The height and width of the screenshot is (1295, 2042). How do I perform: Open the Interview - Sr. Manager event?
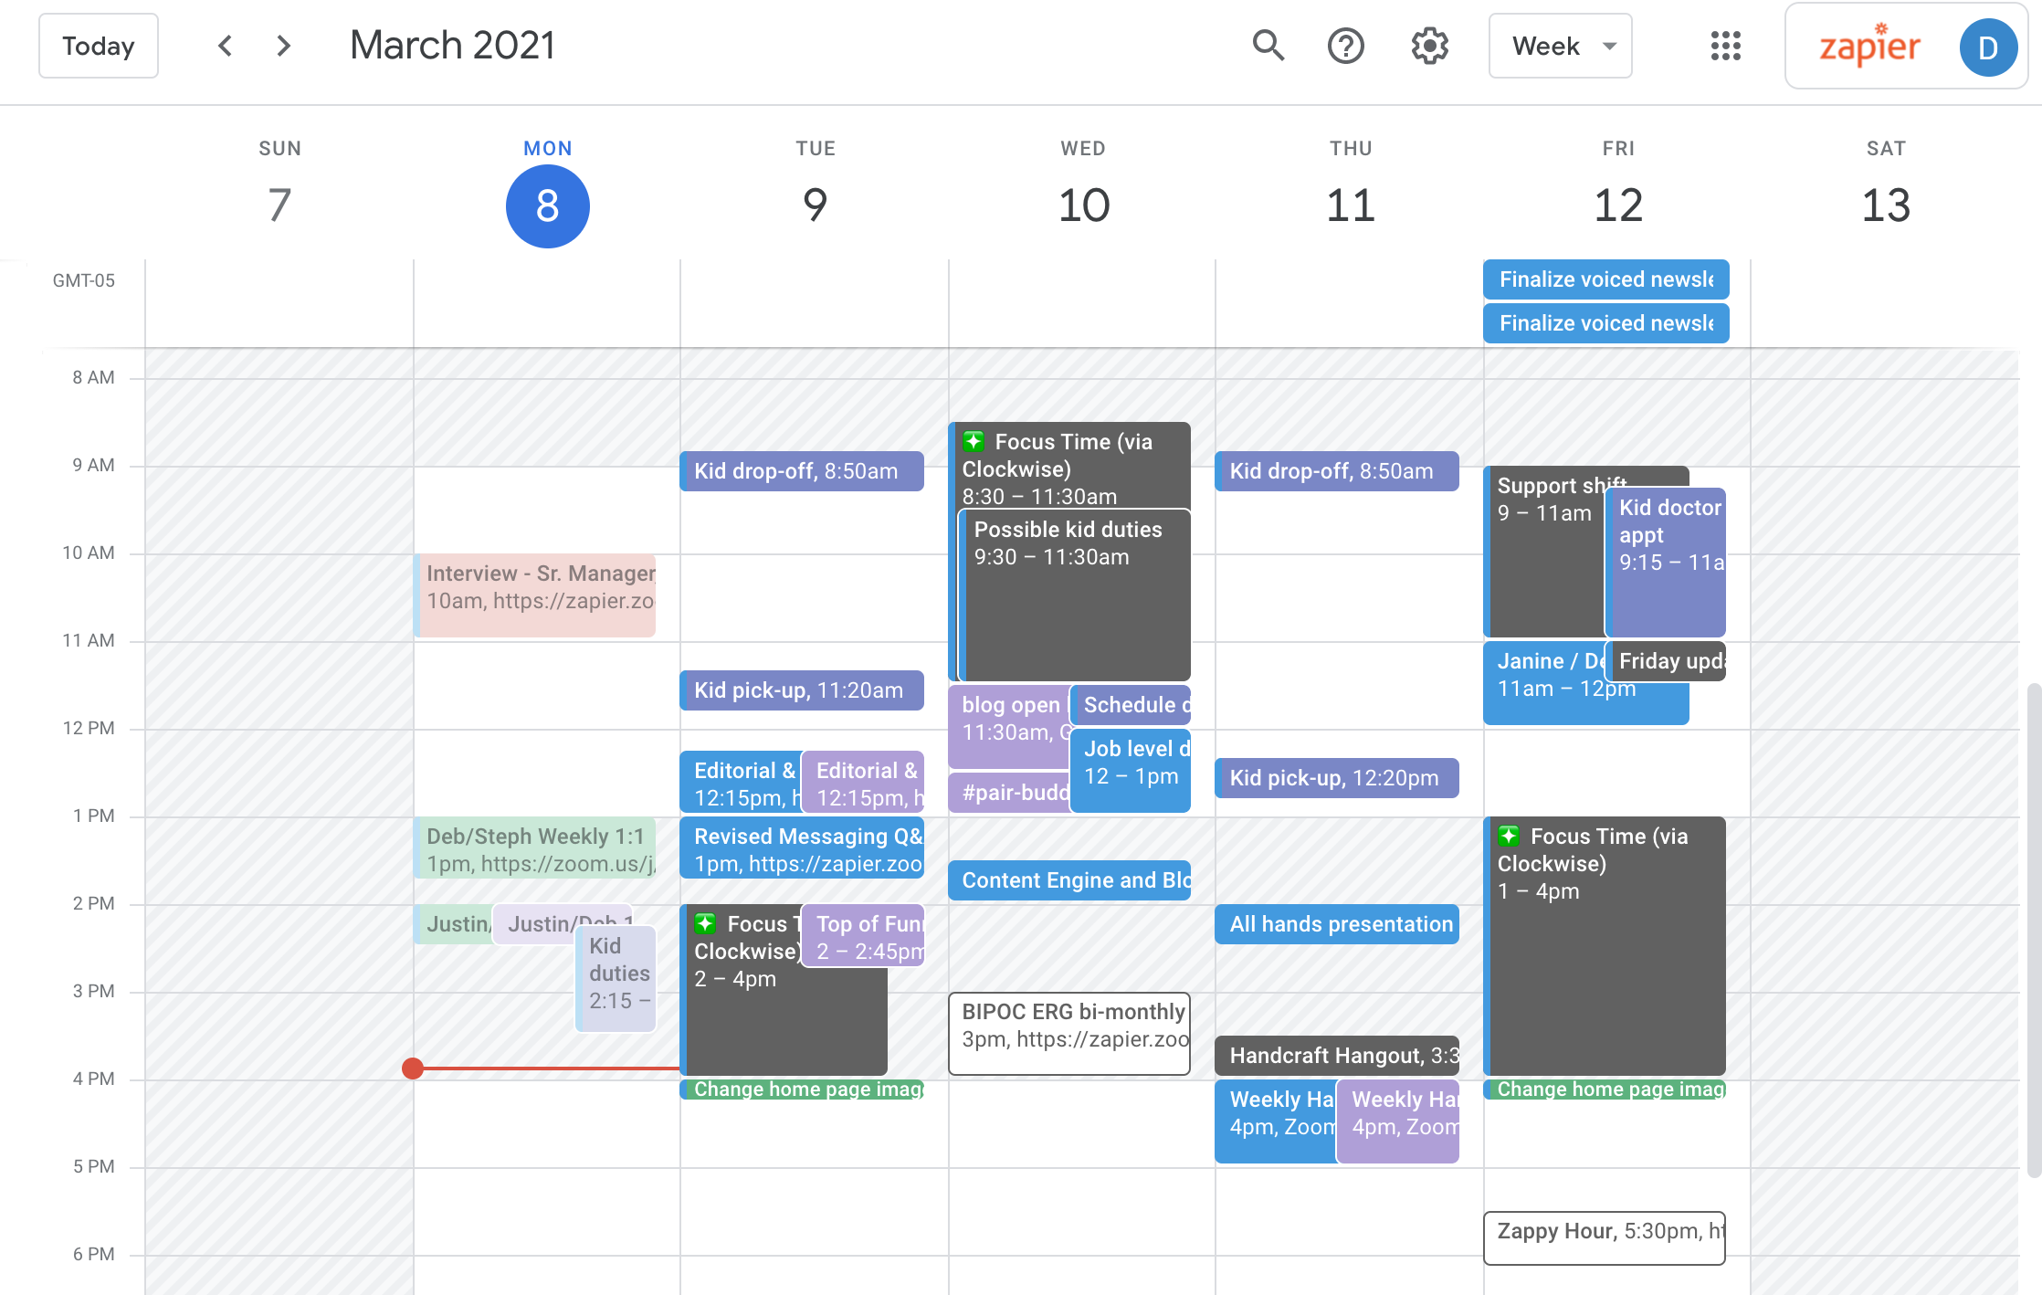click(537, 594)
